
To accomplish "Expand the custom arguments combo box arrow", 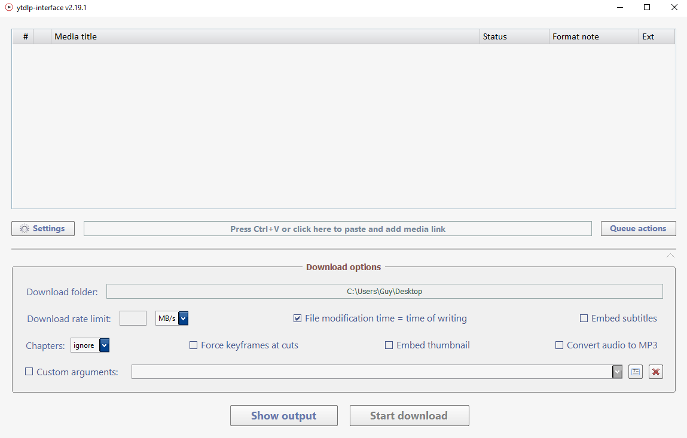I will pos(617,372).
